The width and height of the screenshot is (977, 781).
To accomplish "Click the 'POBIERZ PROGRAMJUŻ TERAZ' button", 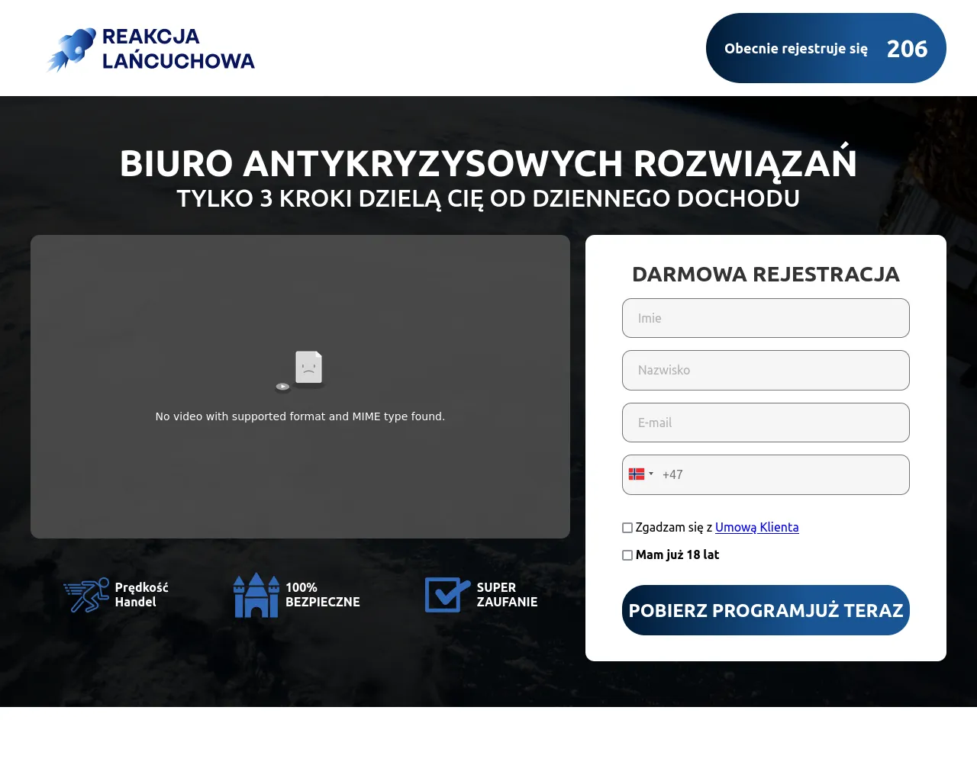I will [x=766, y=610].
